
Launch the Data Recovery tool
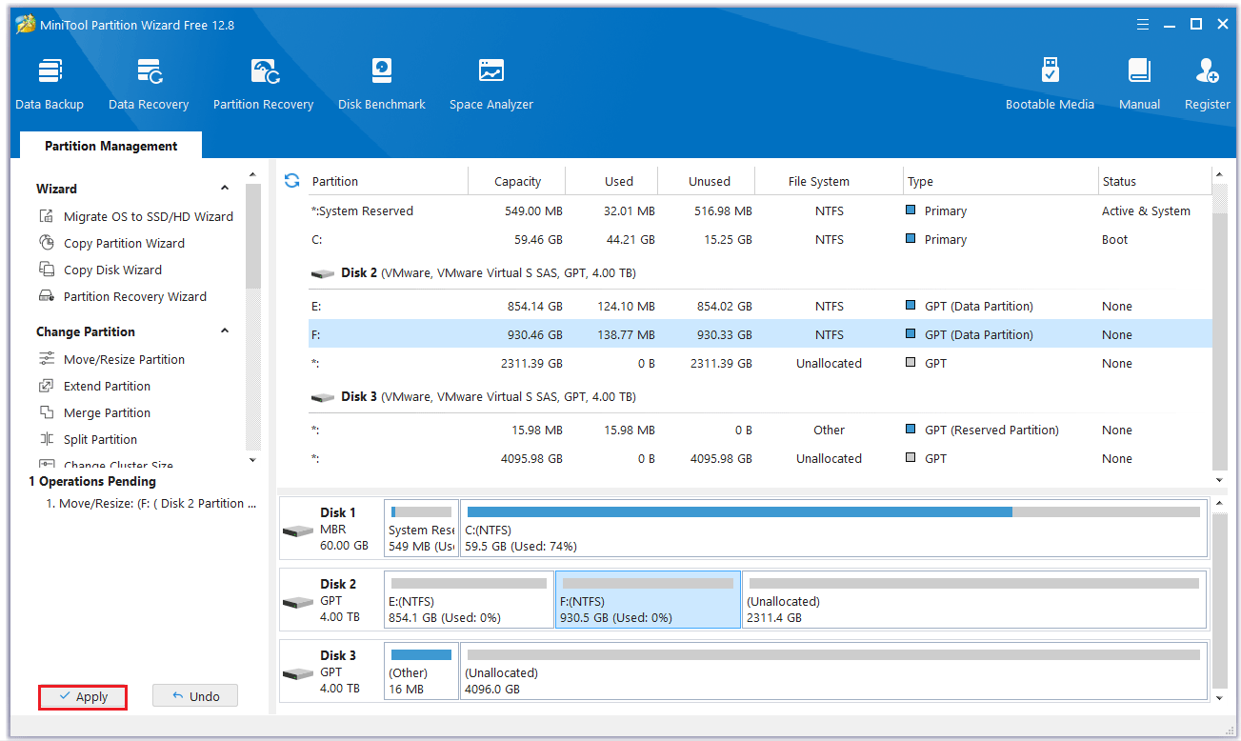(x=149, y=84)
